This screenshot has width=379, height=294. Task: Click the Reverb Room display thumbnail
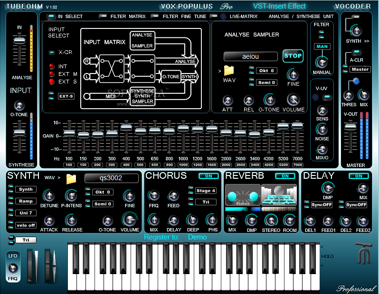click(x=279, y=195)
